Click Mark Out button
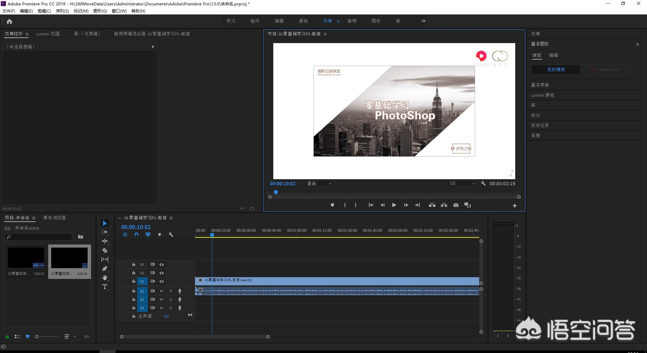This screenshot has height=353, width=647. pyautogui.click(x=356, y=205)
